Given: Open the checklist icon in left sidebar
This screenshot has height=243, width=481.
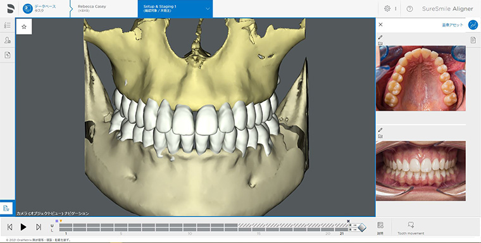Looking at the screenshot, I should 8,25.
